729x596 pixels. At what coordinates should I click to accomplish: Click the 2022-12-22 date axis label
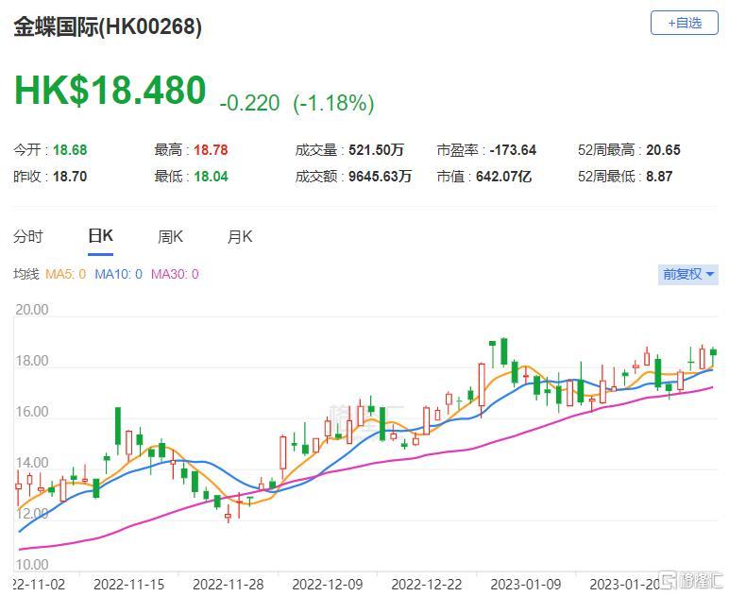(426, 584)
